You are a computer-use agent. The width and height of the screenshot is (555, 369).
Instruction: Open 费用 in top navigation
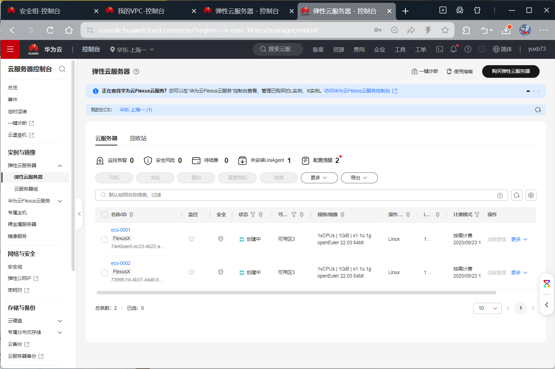coord(359,49)
